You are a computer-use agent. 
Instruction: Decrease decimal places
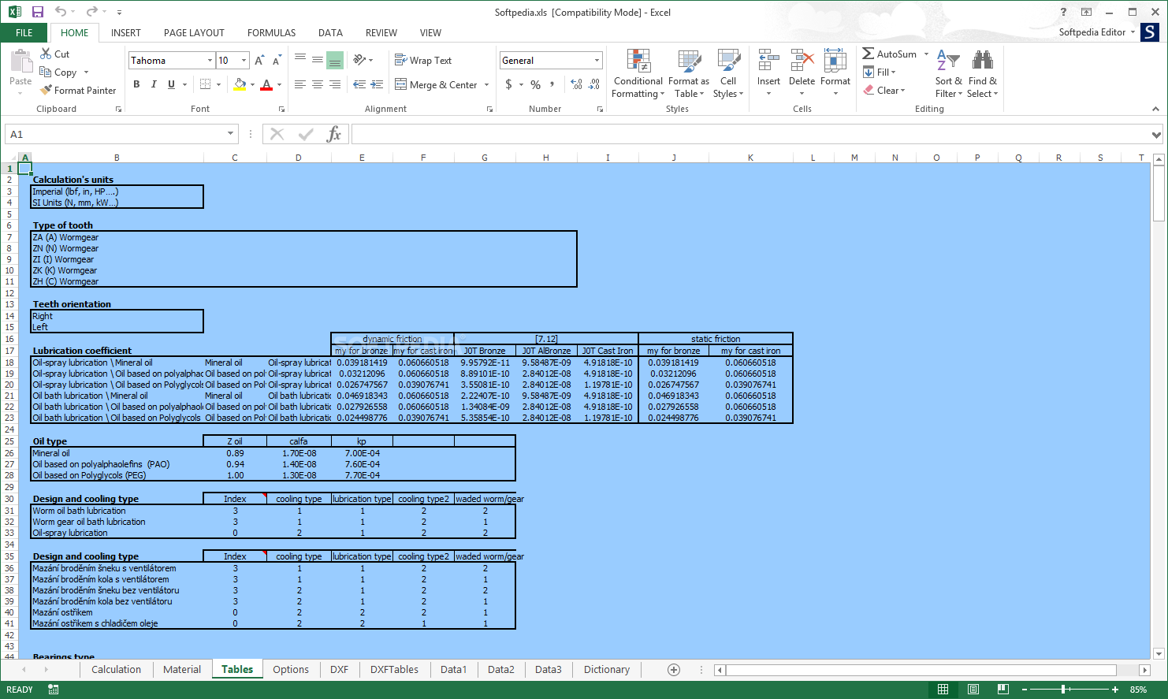point(594,84)
